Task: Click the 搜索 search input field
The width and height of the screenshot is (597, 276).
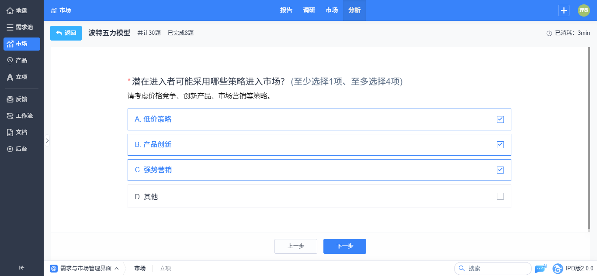Action: (x=493, y=269)
